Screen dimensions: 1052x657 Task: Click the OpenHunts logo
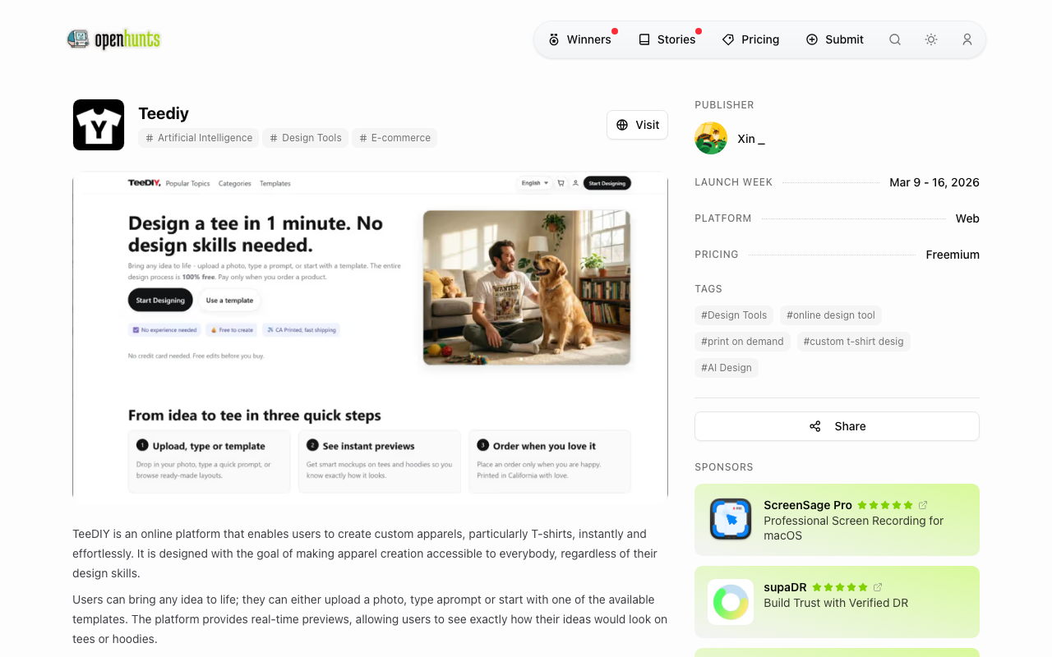[x=113, y=39]
